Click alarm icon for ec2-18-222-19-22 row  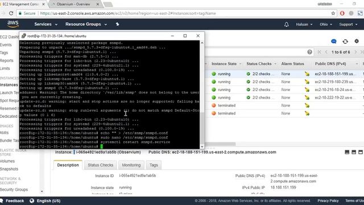click(307, 97)
